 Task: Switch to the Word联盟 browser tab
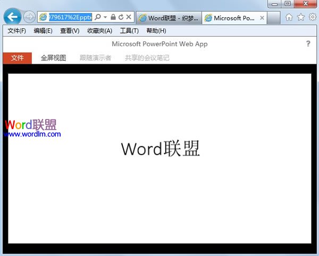point(169,18)
